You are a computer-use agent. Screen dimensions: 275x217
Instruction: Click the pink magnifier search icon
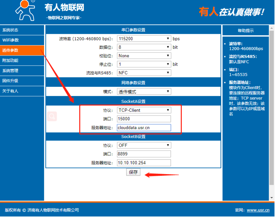tap(52, 116)
